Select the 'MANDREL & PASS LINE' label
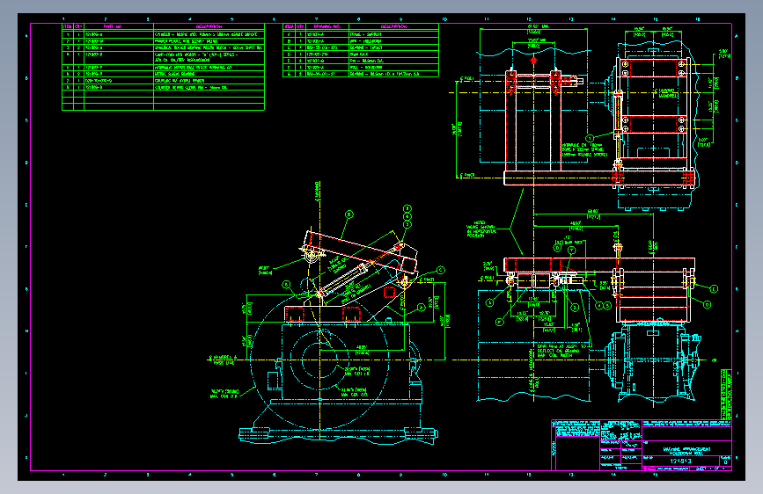The image size is (763, 494). [x=224, y=360]
